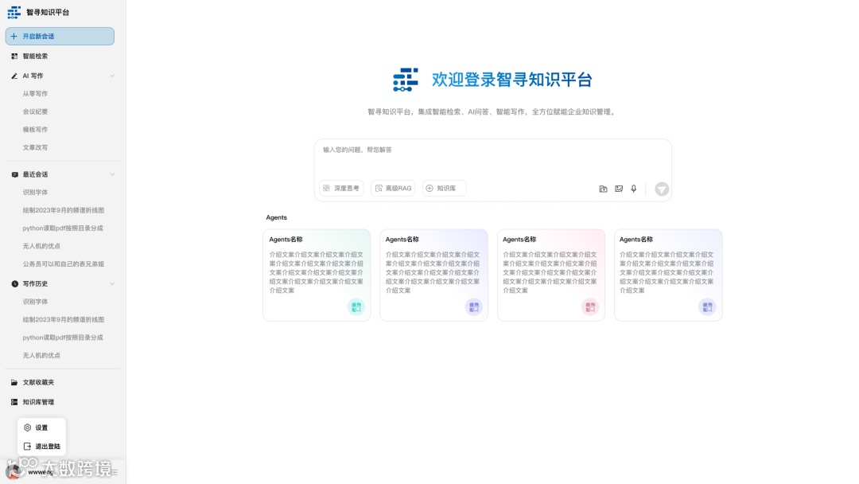Click the image upload icon
Image resolution: width=859 pixels, height=484 pixels.
click(x=619, y=189)
